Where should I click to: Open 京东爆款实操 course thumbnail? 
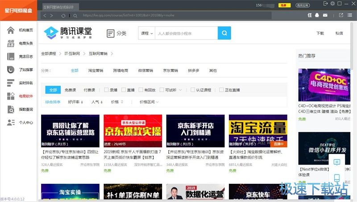[x=133, y=131]
